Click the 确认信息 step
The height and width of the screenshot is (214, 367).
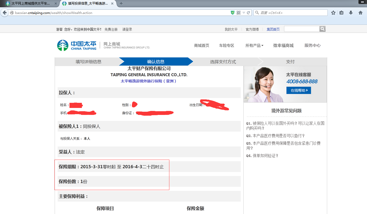pyautogui.click(x=156, y=62)
